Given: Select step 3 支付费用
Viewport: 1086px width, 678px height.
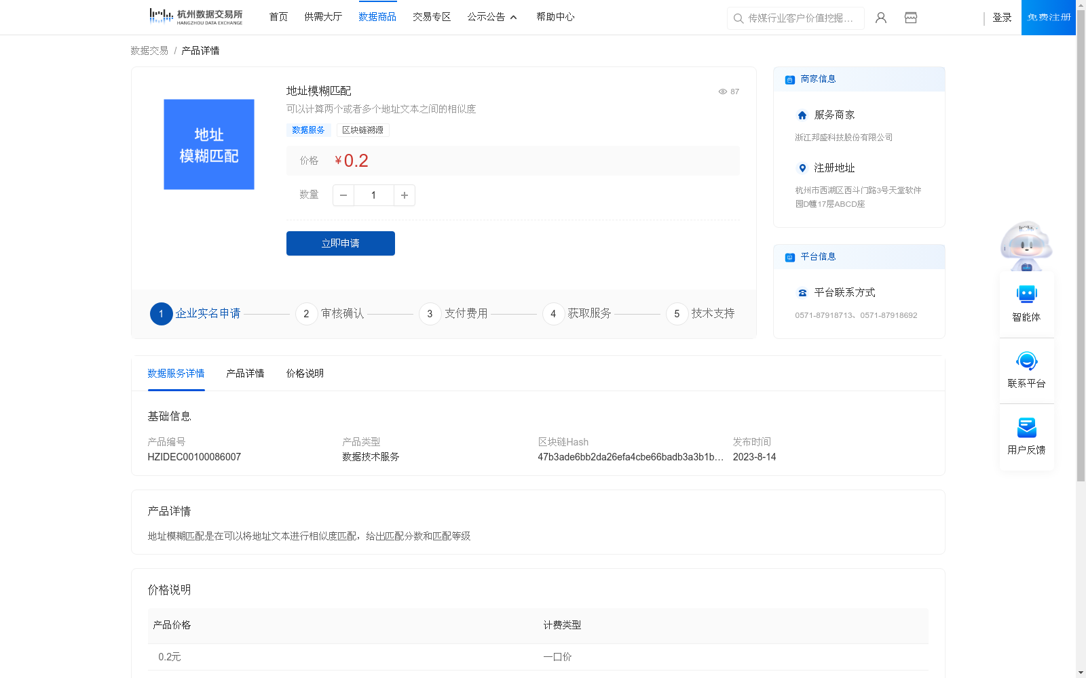Looking at the screenshot, I should coord(453,314).
